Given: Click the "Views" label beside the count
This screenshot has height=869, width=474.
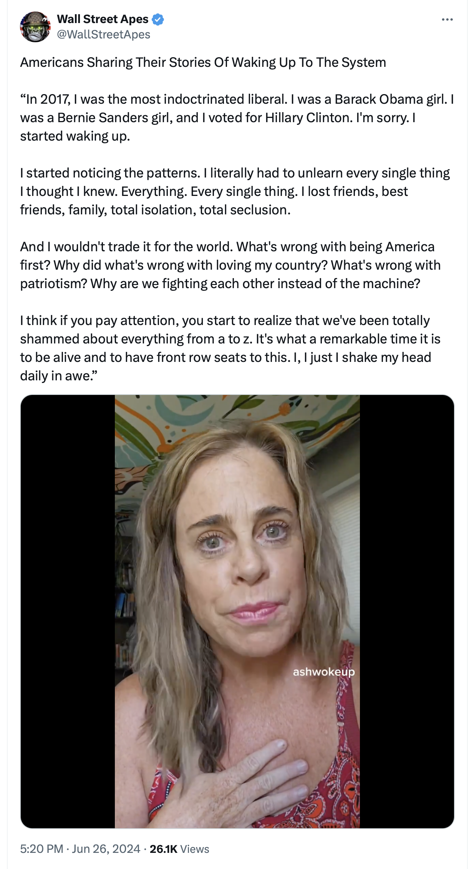Looking at the screenshot, I should pyautogui.click(x=195, y=849).
